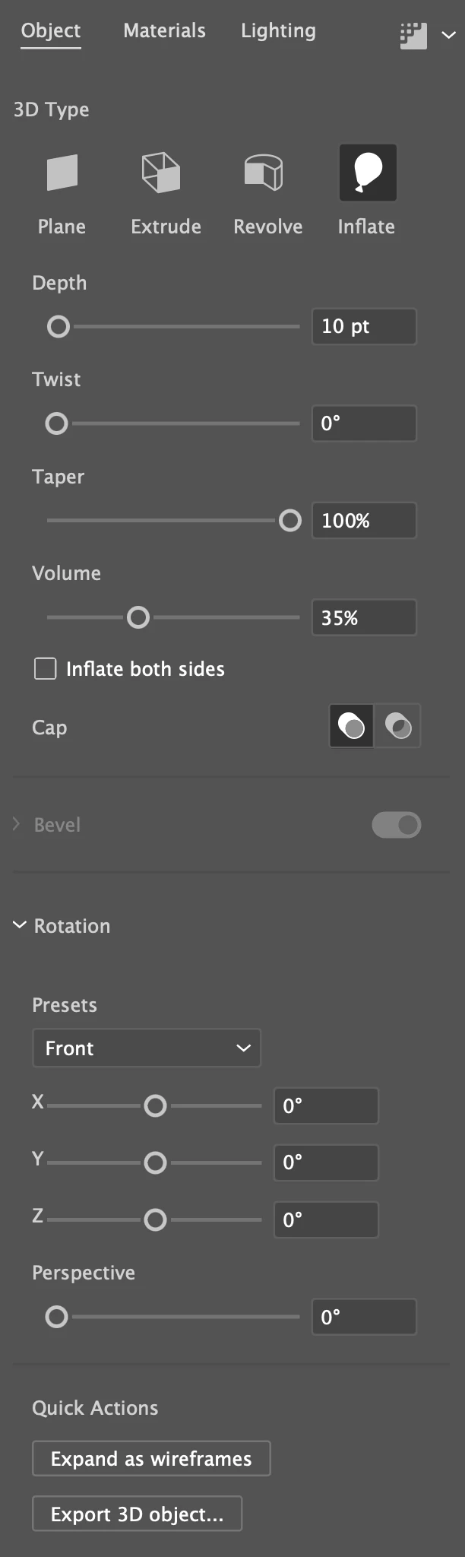Click the render settings icon at top right
This screenshot has width=465, height=1557.
pyautogui.click(x=413, y=35)
